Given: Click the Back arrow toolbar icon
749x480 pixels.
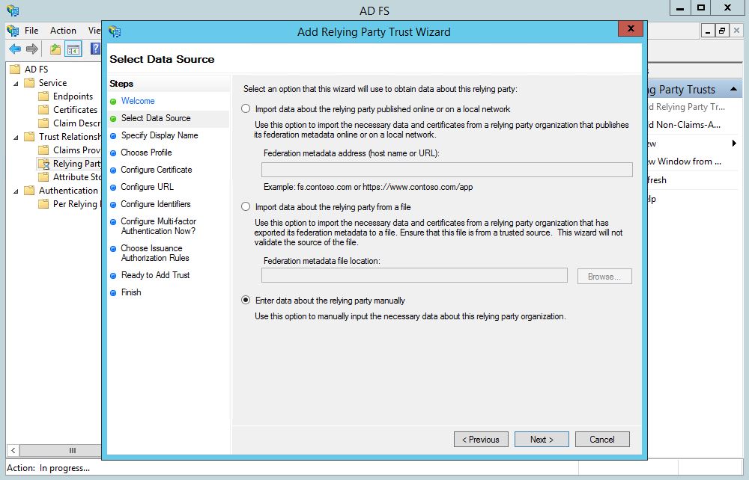Looking at the screenshot, I should click(x=14, y=49).
